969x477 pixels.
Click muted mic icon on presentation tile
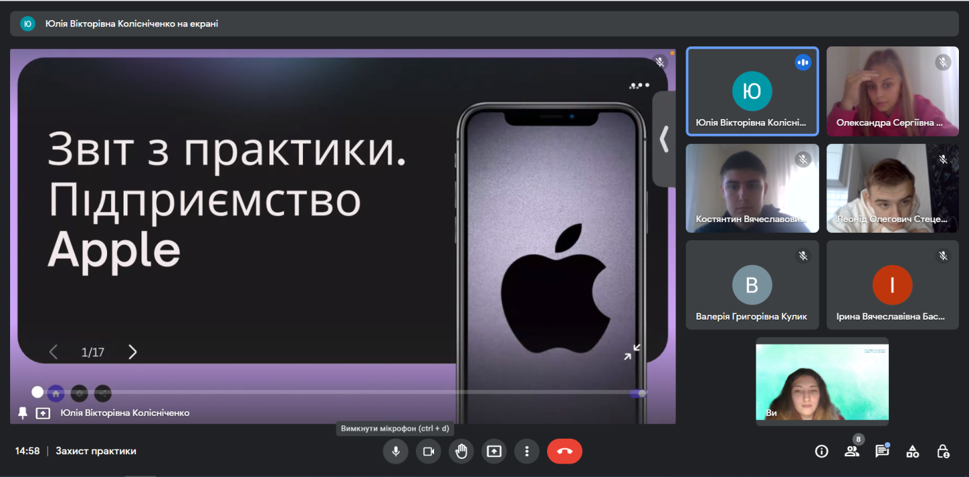pyautogui.click(x=660, y=63)
